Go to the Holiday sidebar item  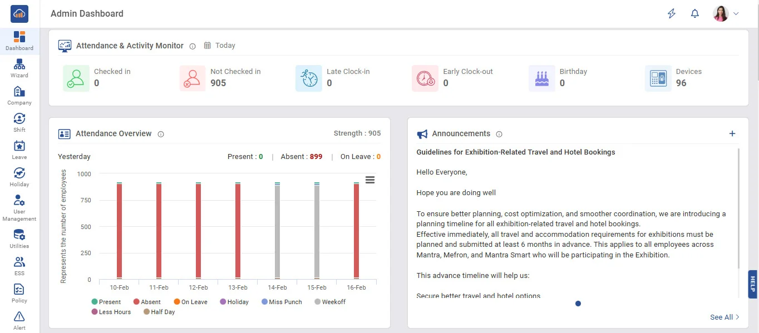click(x=19, y=177)
